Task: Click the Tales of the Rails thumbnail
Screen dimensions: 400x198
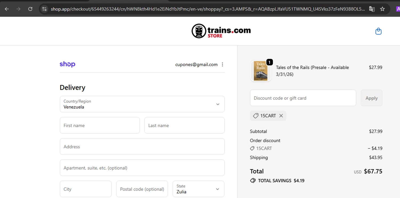Action: click(x=261, y=71)
